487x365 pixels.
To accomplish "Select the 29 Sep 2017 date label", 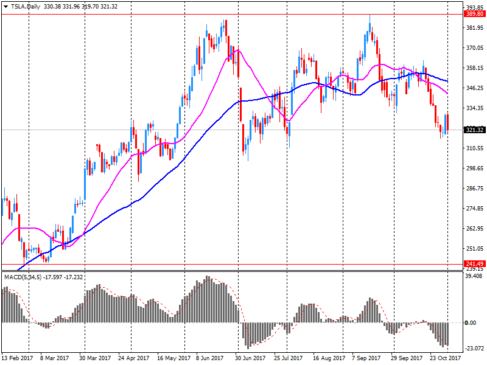I will coord(407,358).
